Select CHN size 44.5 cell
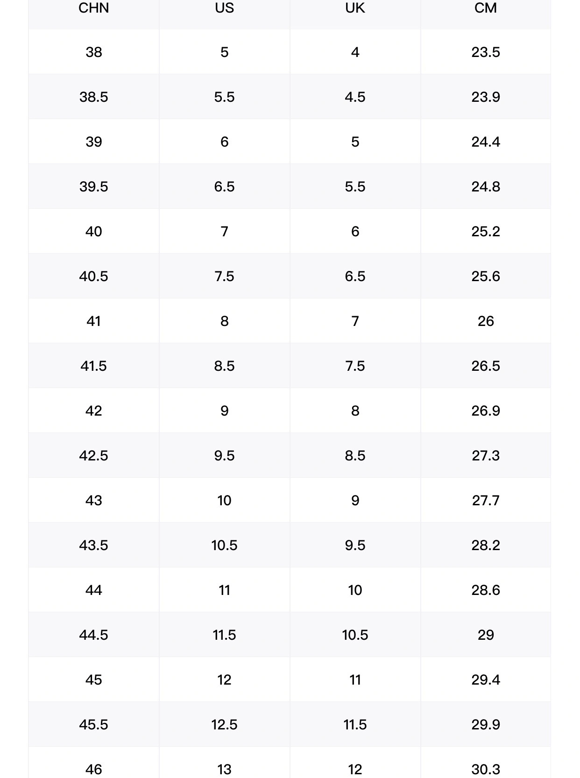 (94, 635)
